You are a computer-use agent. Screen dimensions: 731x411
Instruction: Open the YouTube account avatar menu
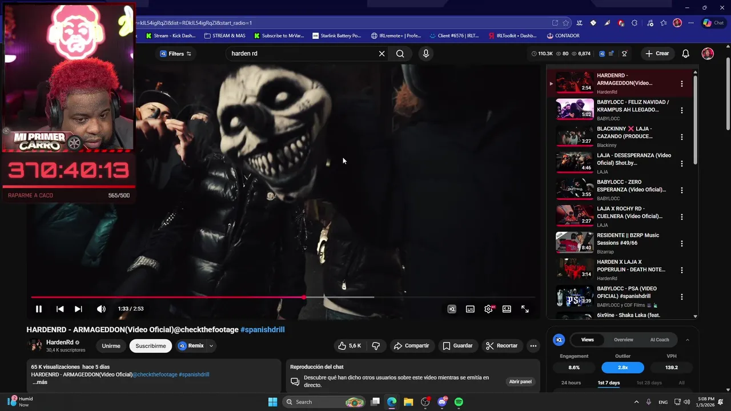point(708,54)
